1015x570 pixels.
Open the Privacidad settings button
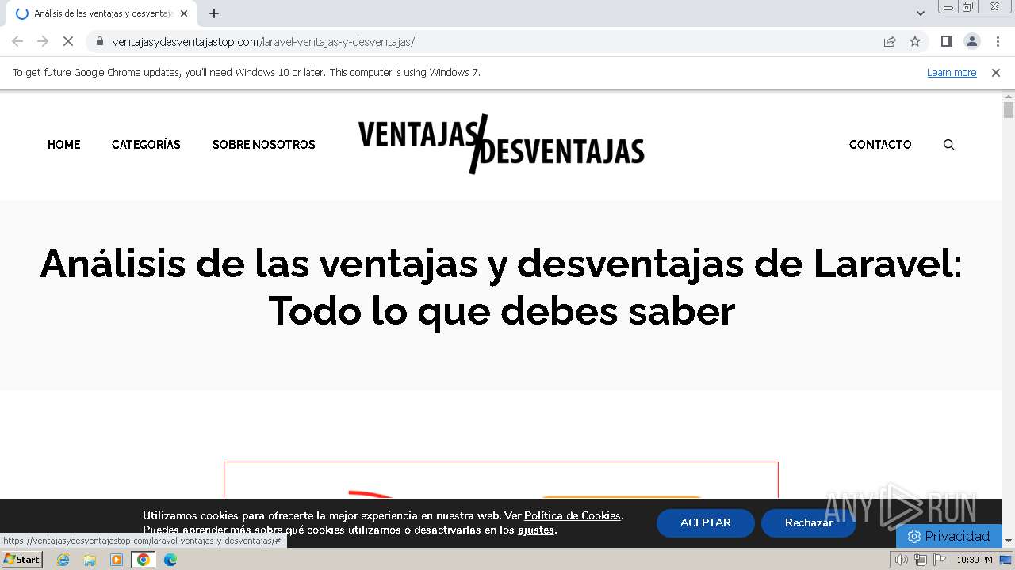[x=949, y=536]
